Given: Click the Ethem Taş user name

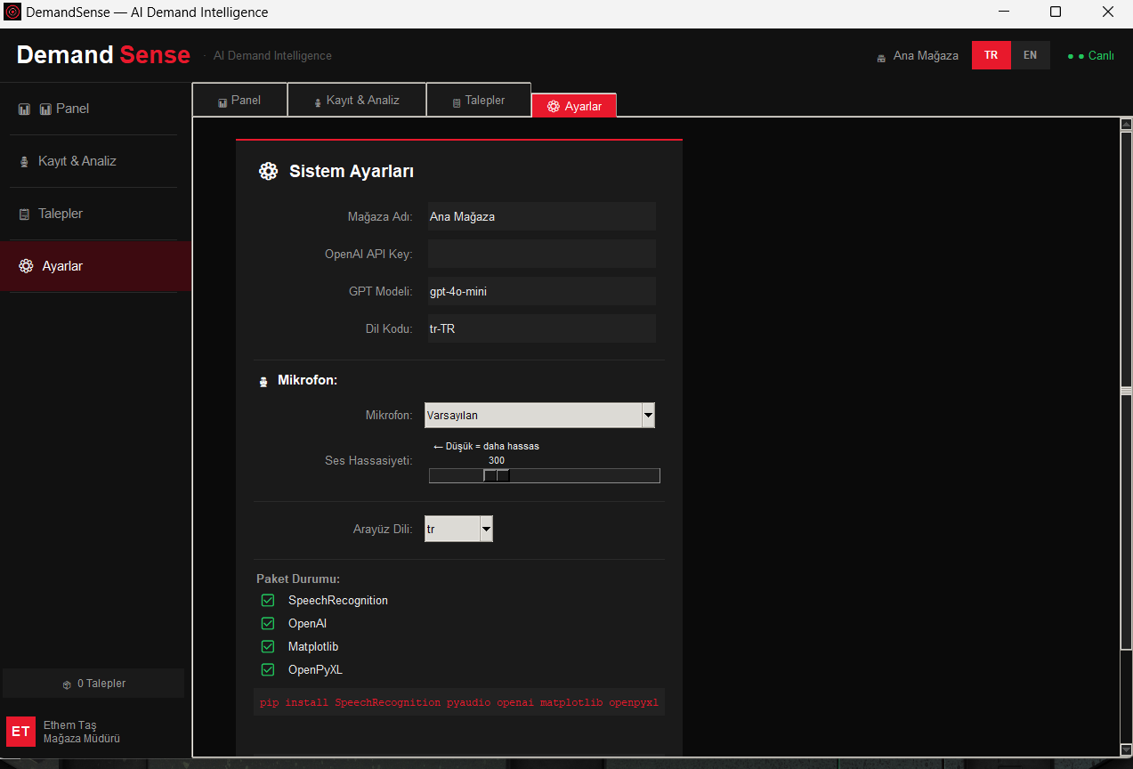Looking at the screenshot, I should point(70,725).
